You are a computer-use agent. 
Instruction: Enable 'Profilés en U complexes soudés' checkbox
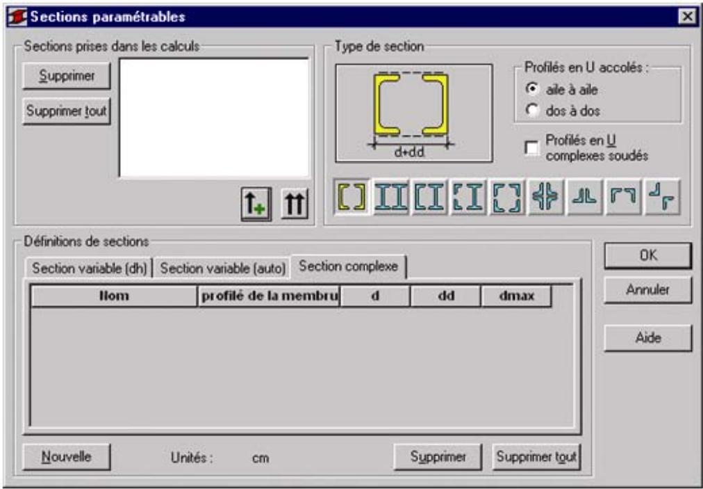(x=531, y=147)
